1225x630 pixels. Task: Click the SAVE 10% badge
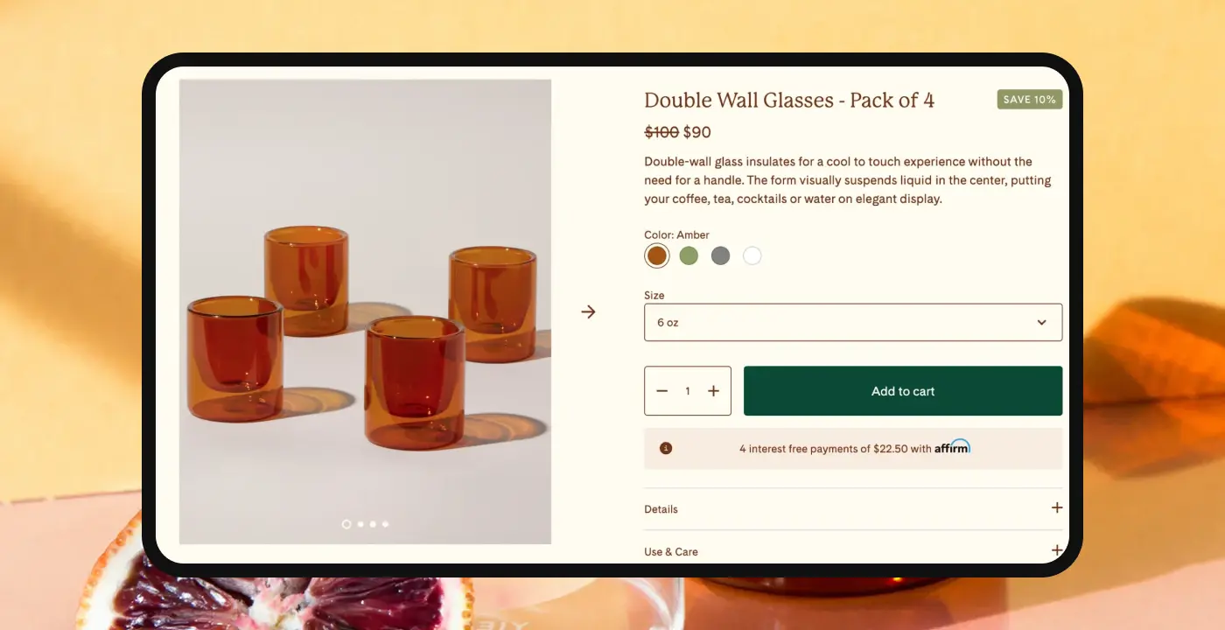pyautogui.click(x=1029, y=100)
